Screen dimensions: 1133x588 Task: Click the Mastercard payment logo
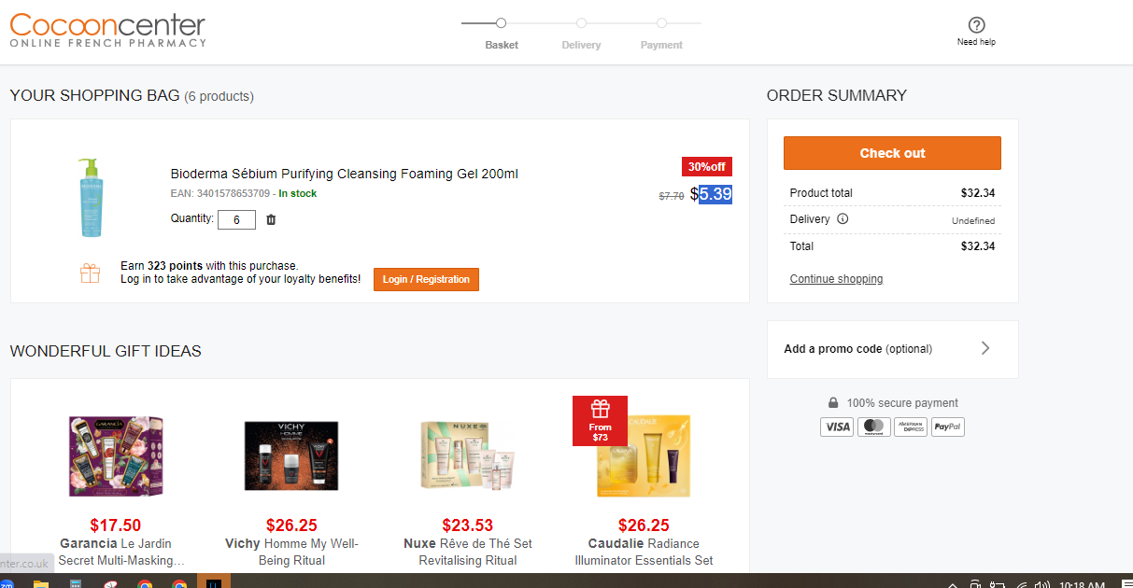[x=873, y=427]
